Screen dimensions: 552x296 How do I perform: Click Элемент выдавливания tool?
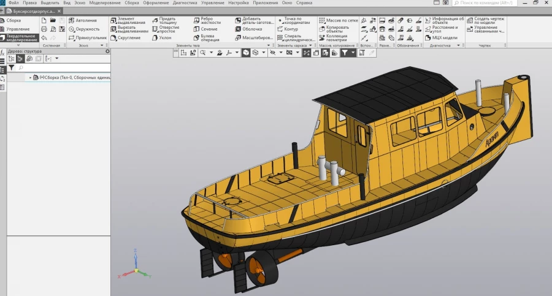click(x=128, y=20)
